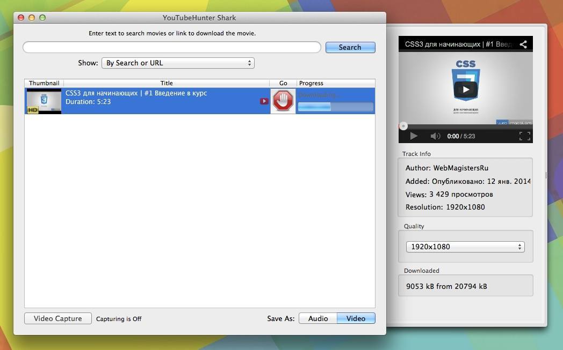Close the YouTubeHunter Shark window

click(21, 18)
